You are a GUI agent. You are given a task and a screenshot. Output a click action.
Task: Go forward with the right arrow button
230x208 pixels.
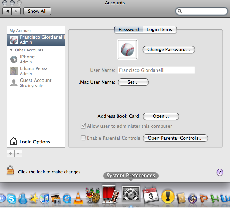coord(16,11)
